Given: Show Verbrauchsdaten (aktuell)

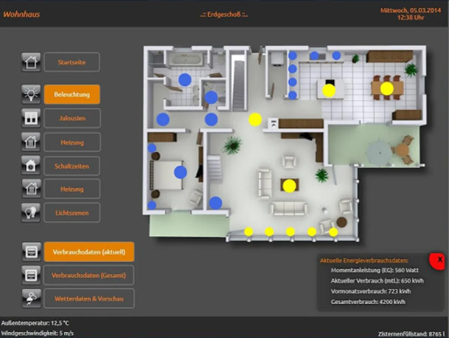Looking at the screenshot, I should pyautogui.click(x=89, y=252).
